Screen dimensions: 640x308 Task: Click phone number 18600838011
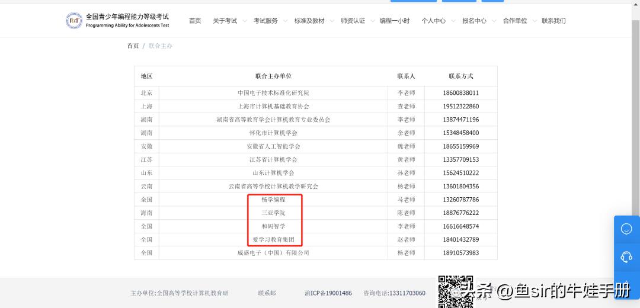click(461, 93)
